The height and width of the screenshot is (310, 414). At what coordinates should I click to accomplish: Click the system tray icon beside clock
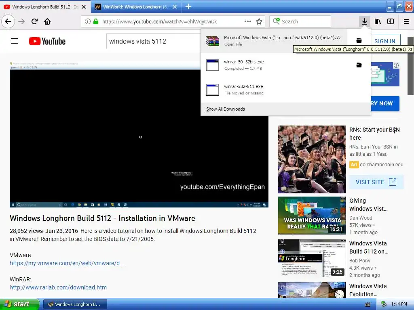[x=384, y=304]
